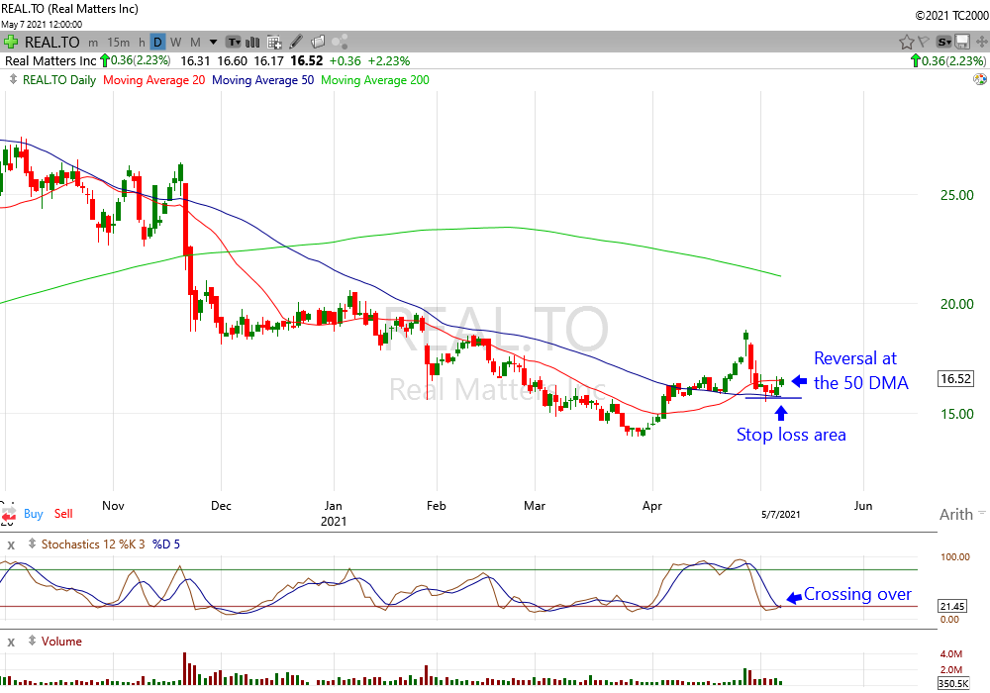This screenshot has height=693, width=990.
Task: Select the pencil drawing tools icon
Action: click(x=295, y=43)
